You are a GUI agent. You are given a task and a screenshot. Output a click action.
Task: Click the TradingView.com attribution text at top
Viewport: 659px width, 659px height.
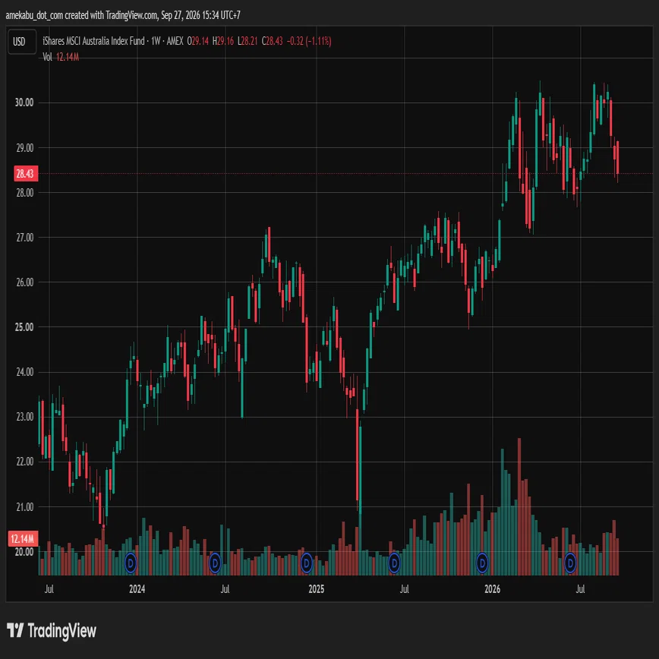click(x=131, y=15)
